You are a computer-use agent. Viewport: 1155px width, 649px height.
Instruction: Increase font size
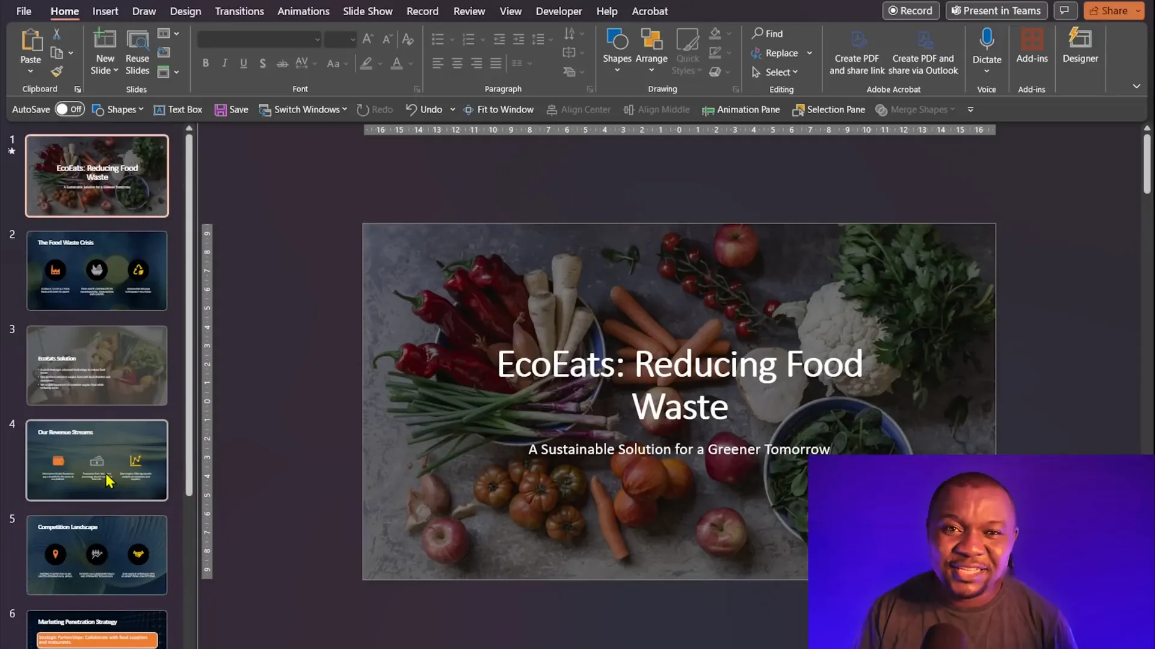(368, 40)
